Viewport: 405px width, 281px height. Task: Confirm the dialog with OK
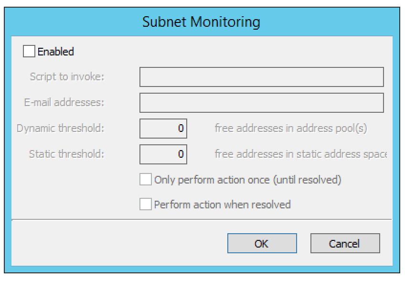(262, 243)
